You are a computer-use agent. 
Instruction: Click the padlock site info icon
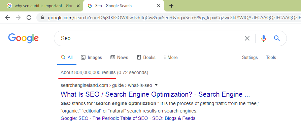click(43, 18)
